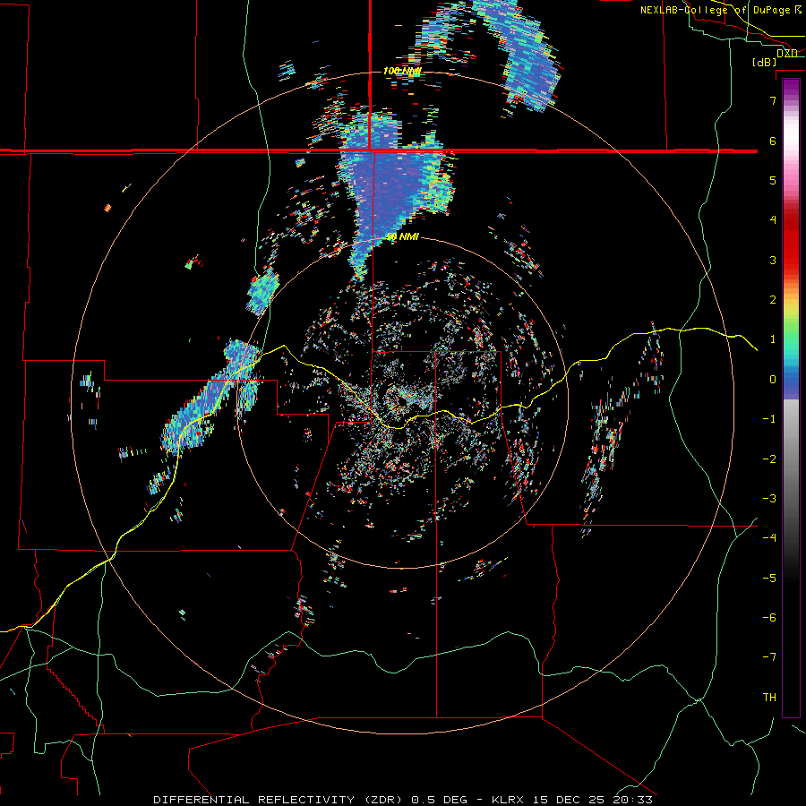Click the Differential Reflectivity (ZDR) caption at bottom
This screenshot has width=806, height=806.
[x=402, y=800]
